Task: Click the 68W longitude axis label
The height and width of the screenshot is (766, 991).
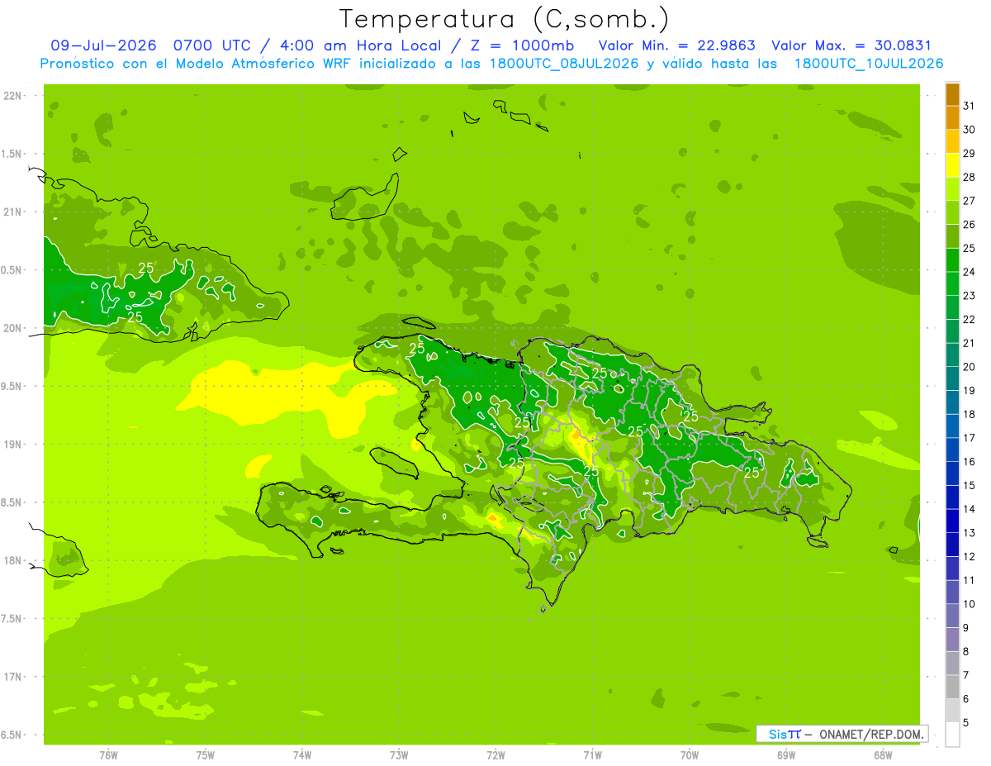Action: click(882, 754)
